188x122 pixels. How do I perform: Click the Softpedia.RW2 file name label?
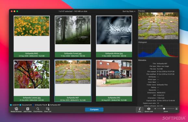coord(32,53)
